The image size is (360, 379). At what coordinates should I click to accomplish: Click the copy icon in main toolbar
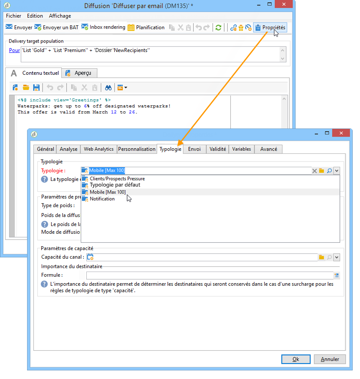[172, 28]
